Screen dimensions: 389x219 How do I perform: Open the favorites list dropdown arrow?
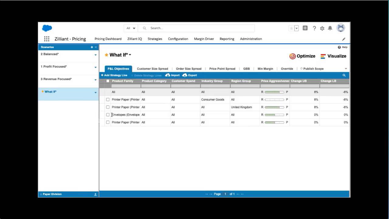pyautogui.click(x=297, y=28)
